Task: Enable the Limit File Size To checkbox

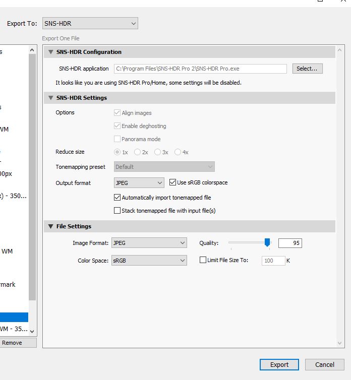Action: coord(203,260)
